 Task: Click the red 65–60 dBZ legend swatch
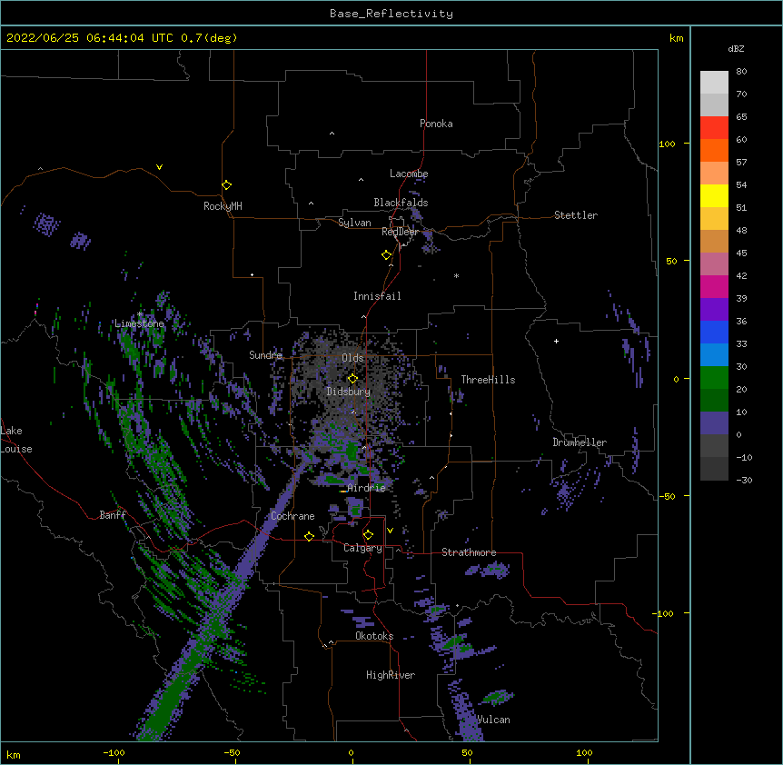coord(714,127)
